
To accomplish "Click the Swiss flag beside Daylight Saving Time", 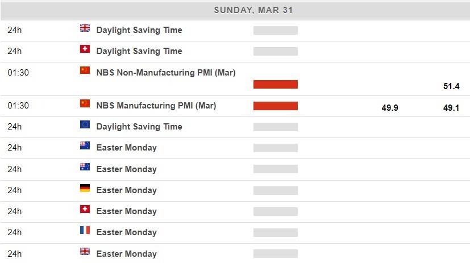I will pyautogui.click(x=85, y=49).
